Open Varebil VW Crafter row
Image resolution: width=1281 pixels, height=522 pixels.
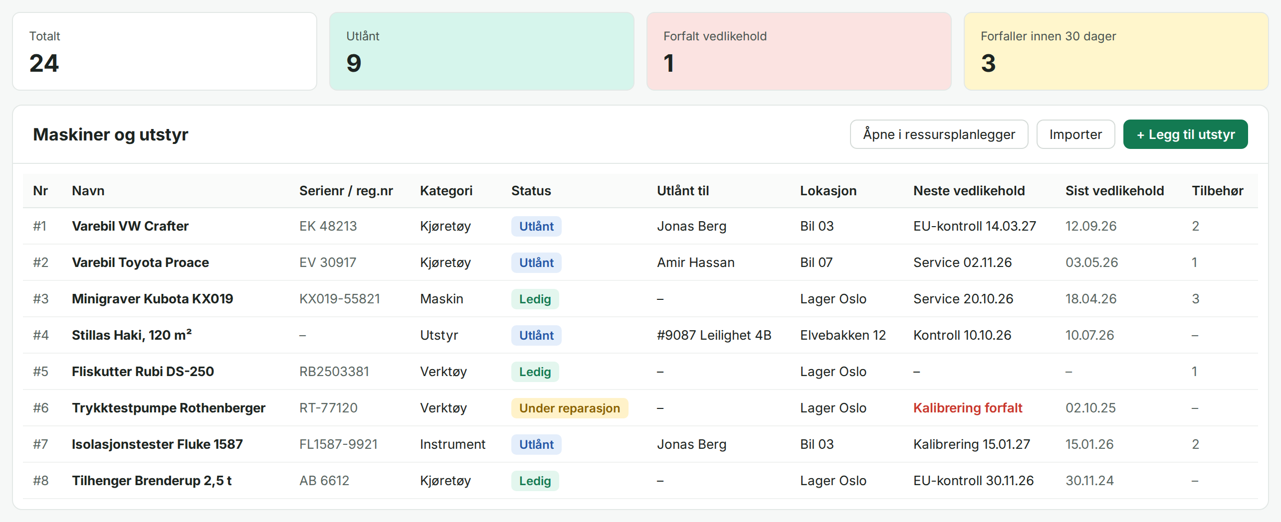click(x=640, y=226)
